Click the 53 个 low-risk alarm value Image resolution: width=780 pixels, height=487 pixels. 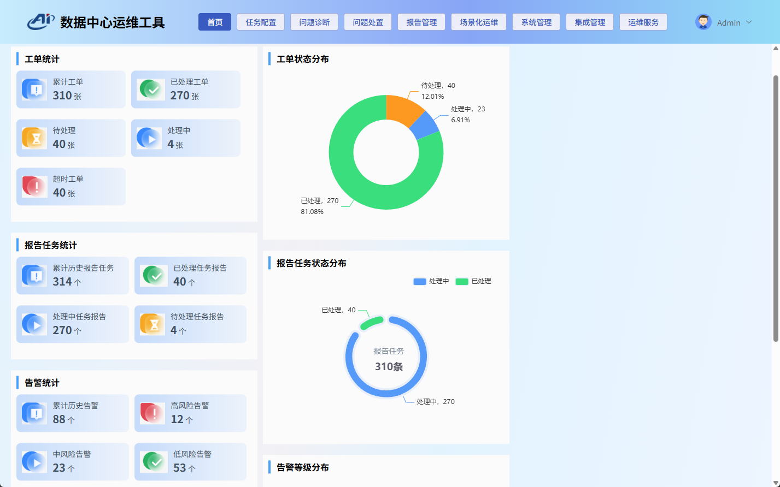[184, 468]
